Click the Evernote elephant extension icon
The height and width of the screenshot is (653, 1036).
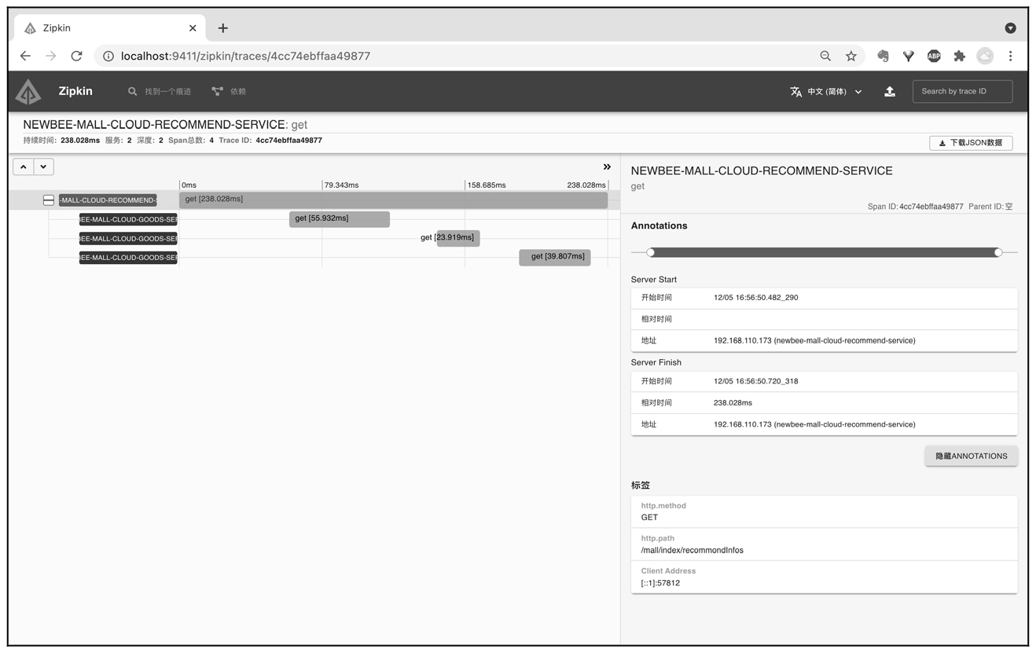883,56
